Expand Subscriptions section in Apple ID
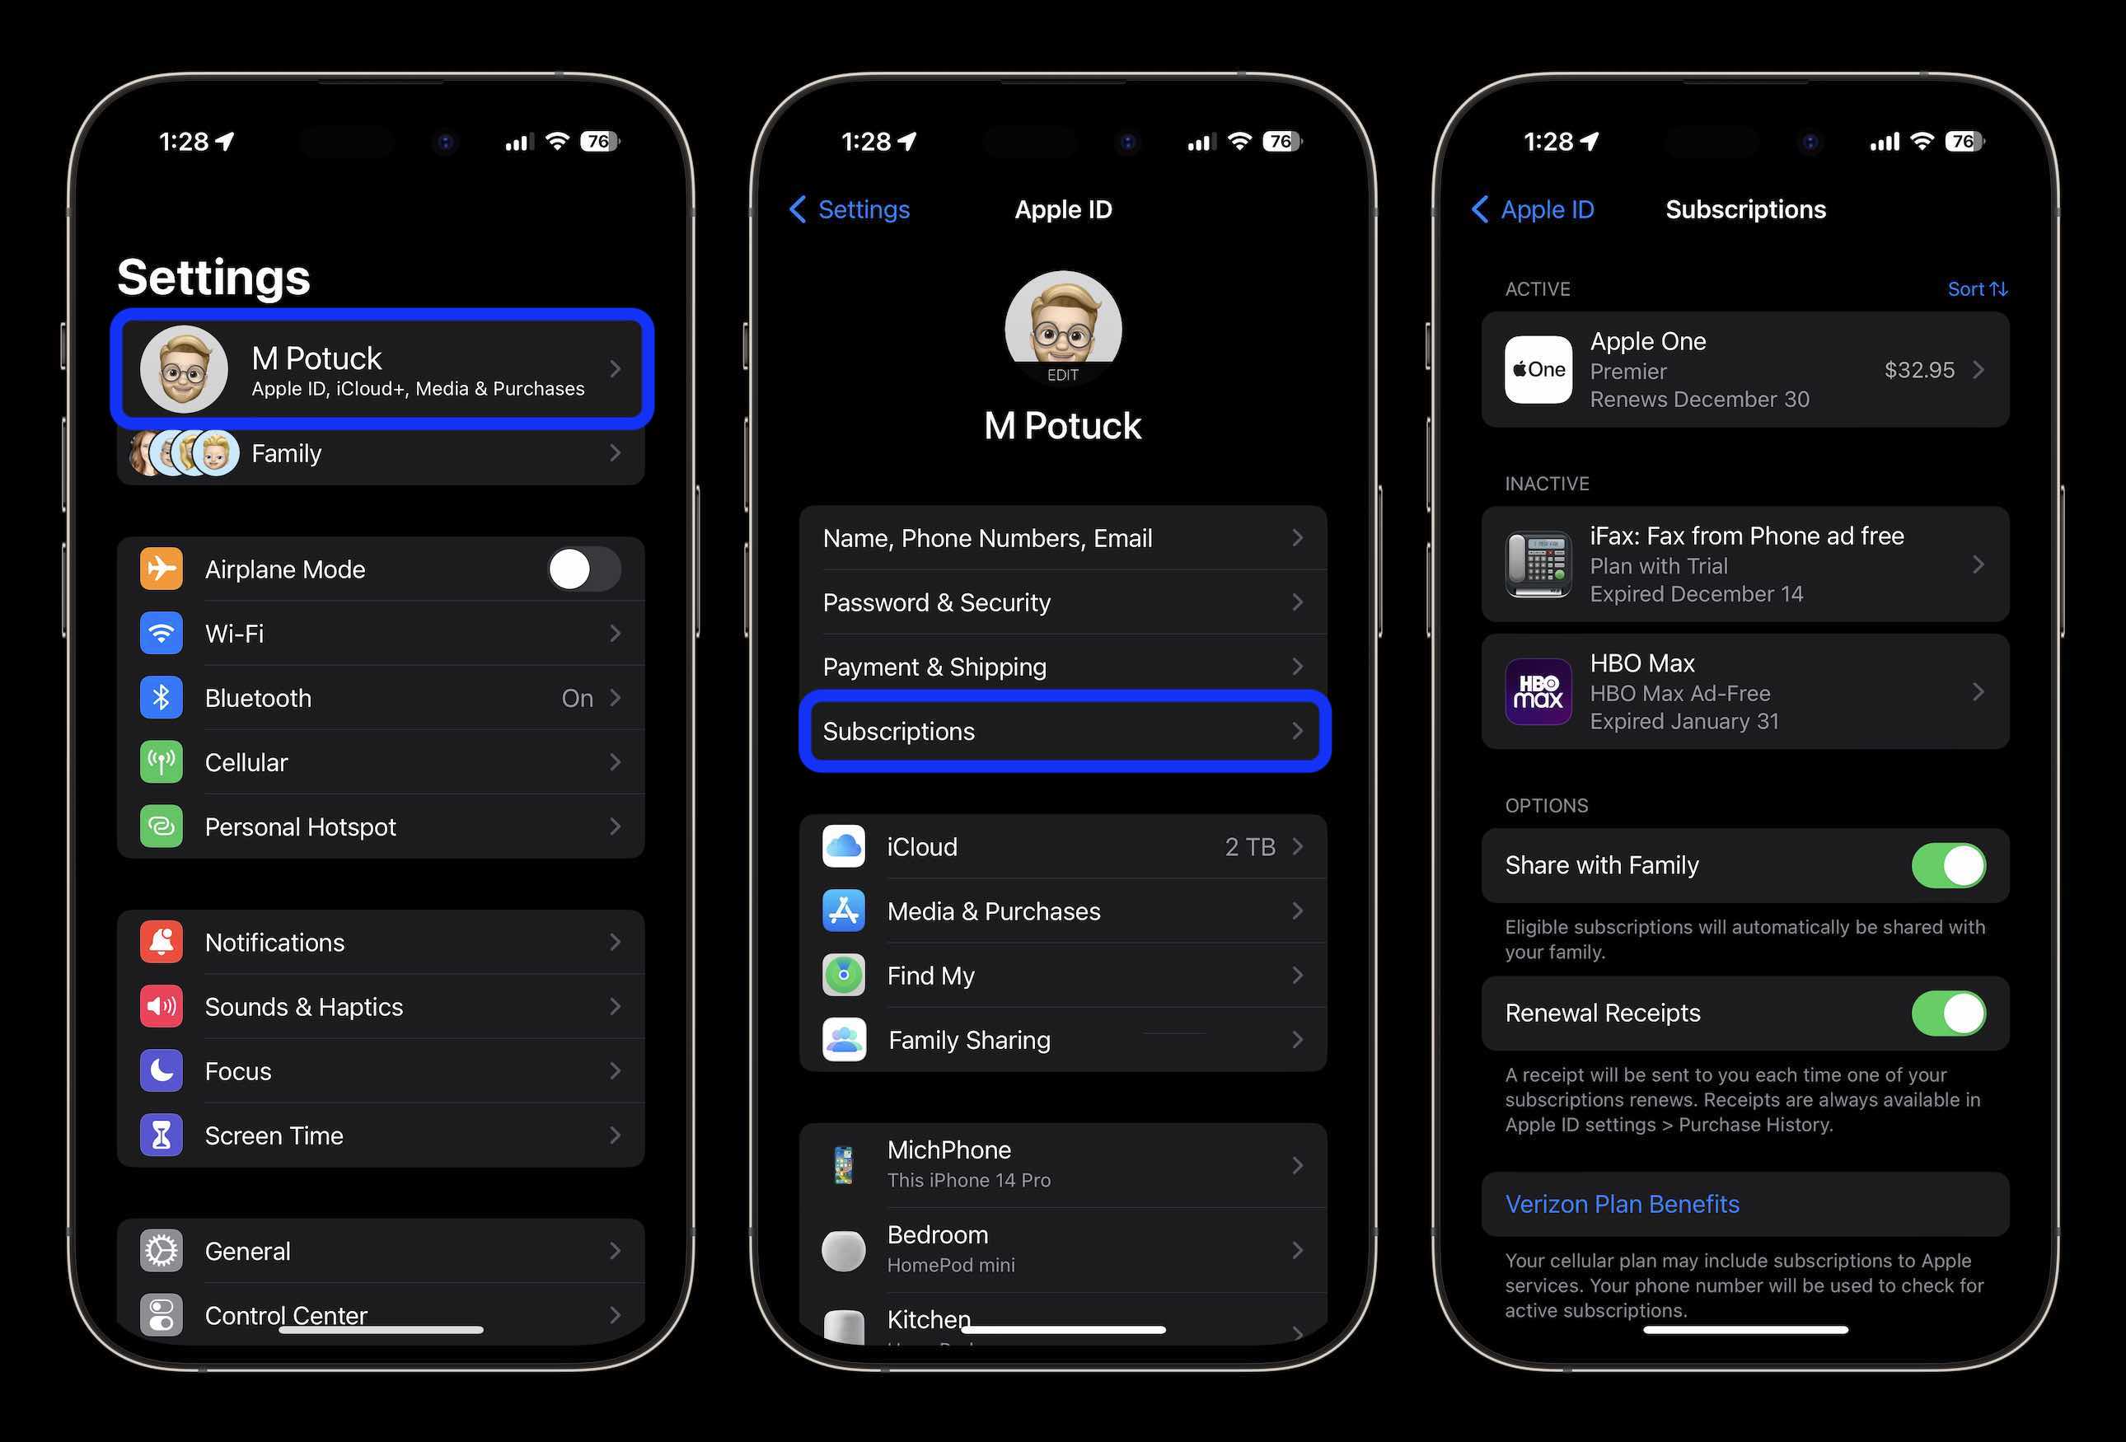Image resolution: width=2126 pixels, height=1442 pixels. [1062, 731]
